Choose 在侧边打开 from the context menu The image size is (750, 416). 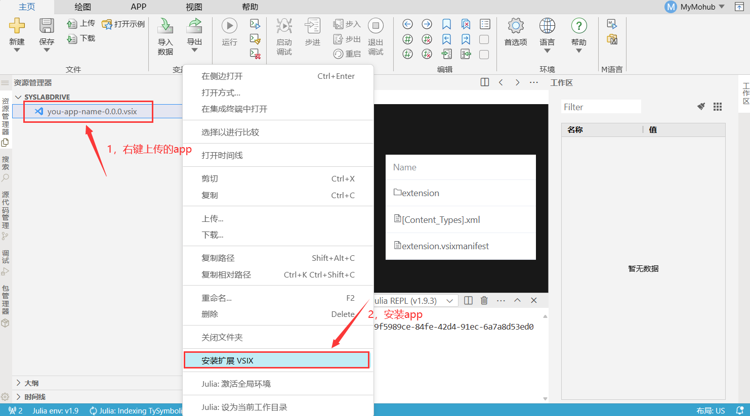(278, 76)
